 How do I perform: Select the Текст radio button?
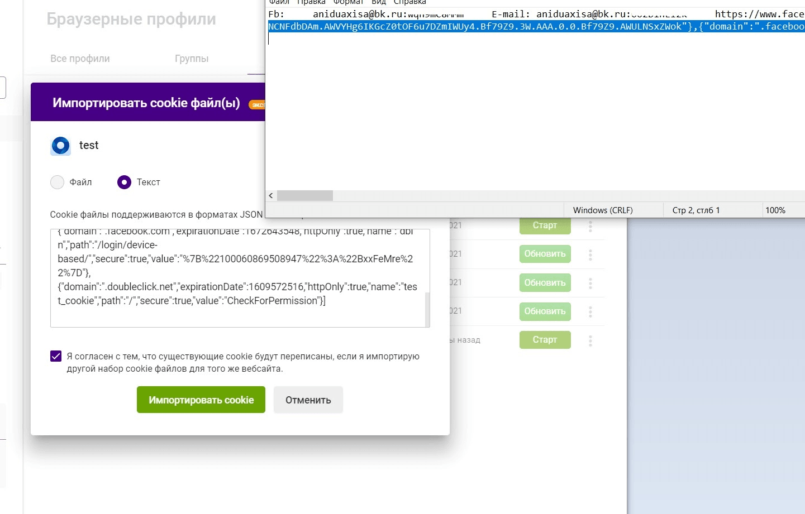124,182
